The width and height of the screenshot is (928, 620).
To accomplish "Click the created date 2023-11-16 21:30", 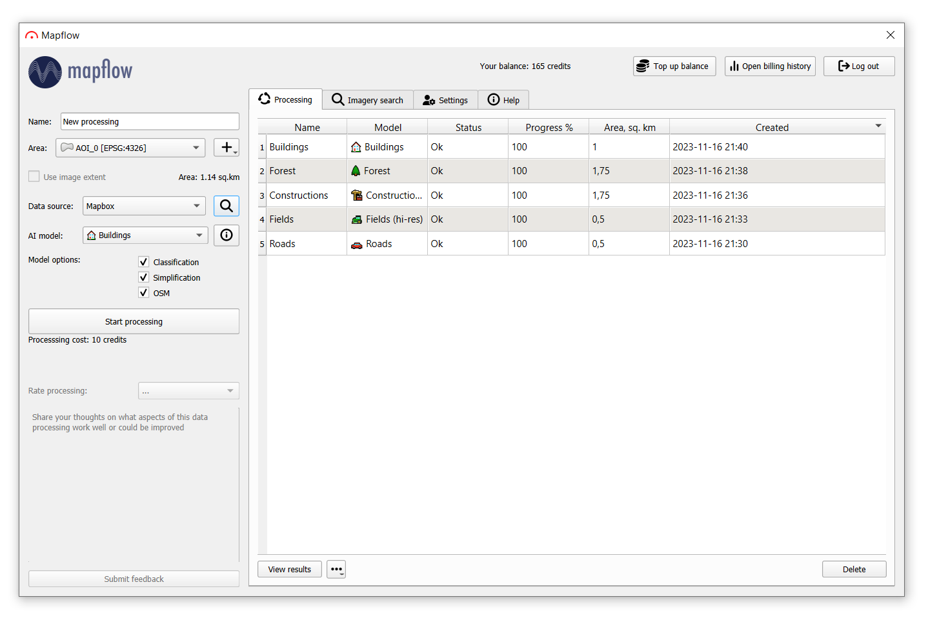I will 710,244.
